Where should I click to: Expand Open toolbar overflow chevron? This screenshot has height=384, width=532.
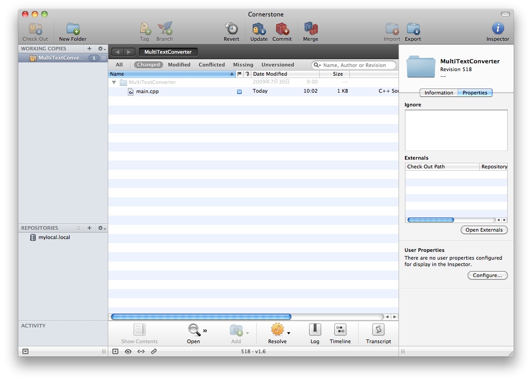(x=205, y=330)
